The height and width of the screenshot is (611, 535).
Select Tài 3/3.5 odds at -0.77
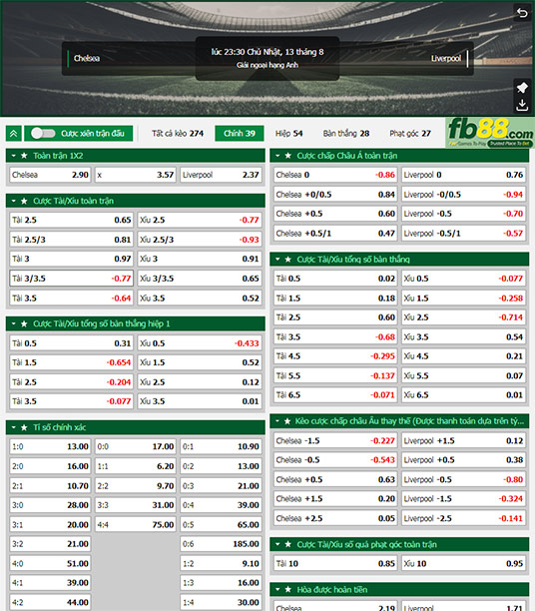pos(71,279)
